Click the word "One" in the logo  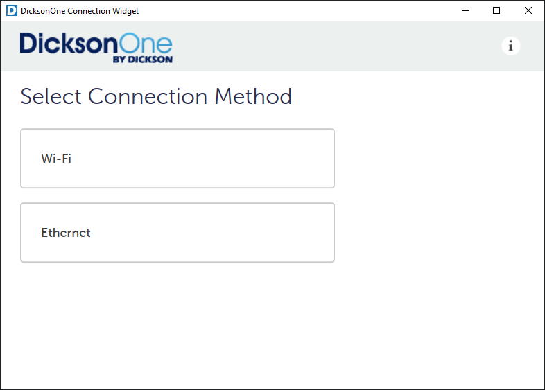coord(146,44)
